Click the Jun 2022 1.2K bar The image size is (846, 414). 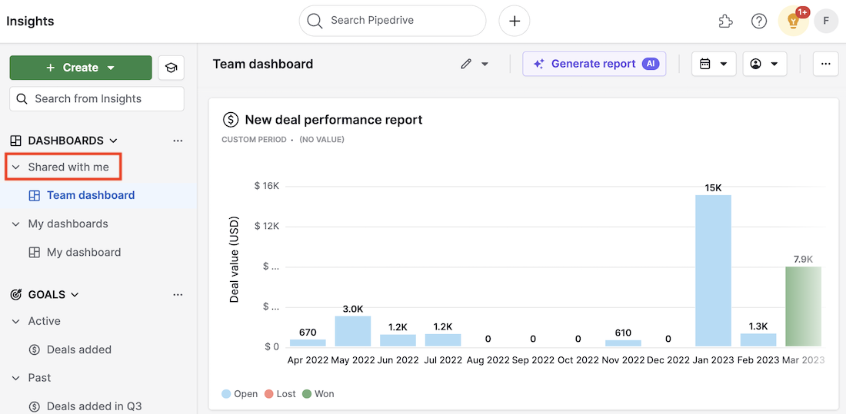[x=398, y=340]
